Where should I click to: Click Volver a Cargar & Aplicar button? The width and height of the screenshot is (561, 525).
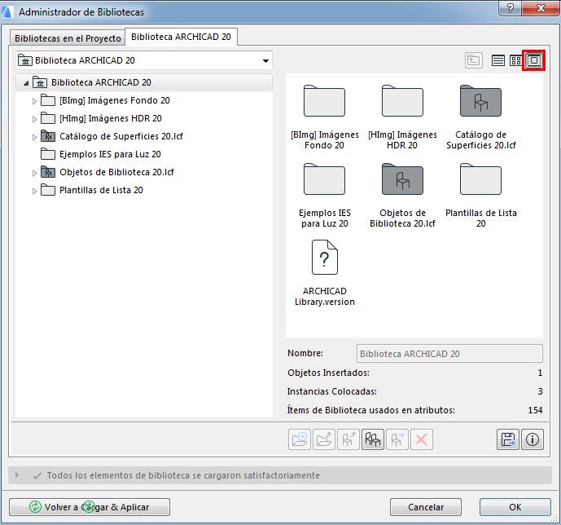(90, 507)
